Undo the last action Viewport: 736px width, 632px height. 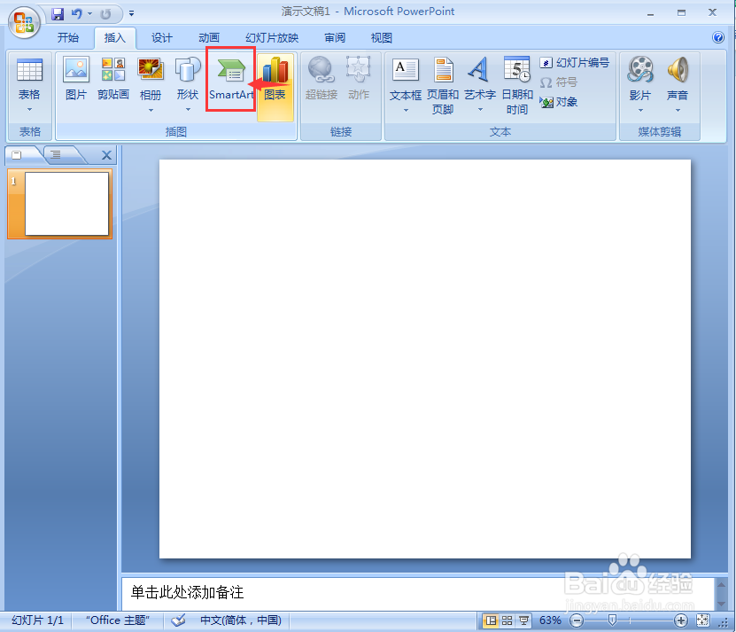pos(76,14)
